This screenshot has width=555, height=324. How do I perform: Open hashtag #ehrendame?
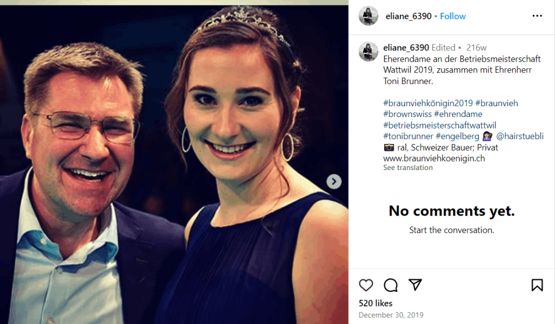click(x=458, y=114)
